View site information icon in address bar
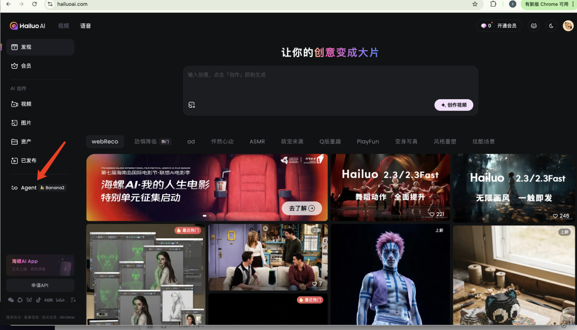The height and width of the screenshot is (330, 577). (x=50, y=4)
